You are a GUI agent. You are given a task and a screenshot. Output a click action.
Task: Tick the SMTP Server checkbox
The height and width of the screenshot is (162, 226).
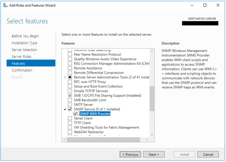(x=70, y=105)
